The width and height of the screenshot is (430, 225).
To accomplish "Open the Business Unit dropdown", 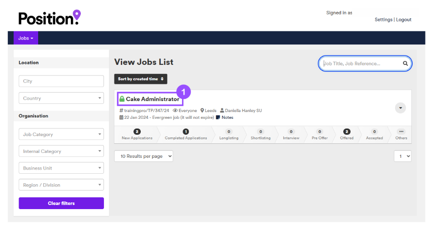I will coord(61,168).
